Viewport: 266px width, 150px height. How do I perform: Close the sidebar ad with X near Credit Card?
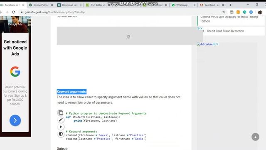201,28
